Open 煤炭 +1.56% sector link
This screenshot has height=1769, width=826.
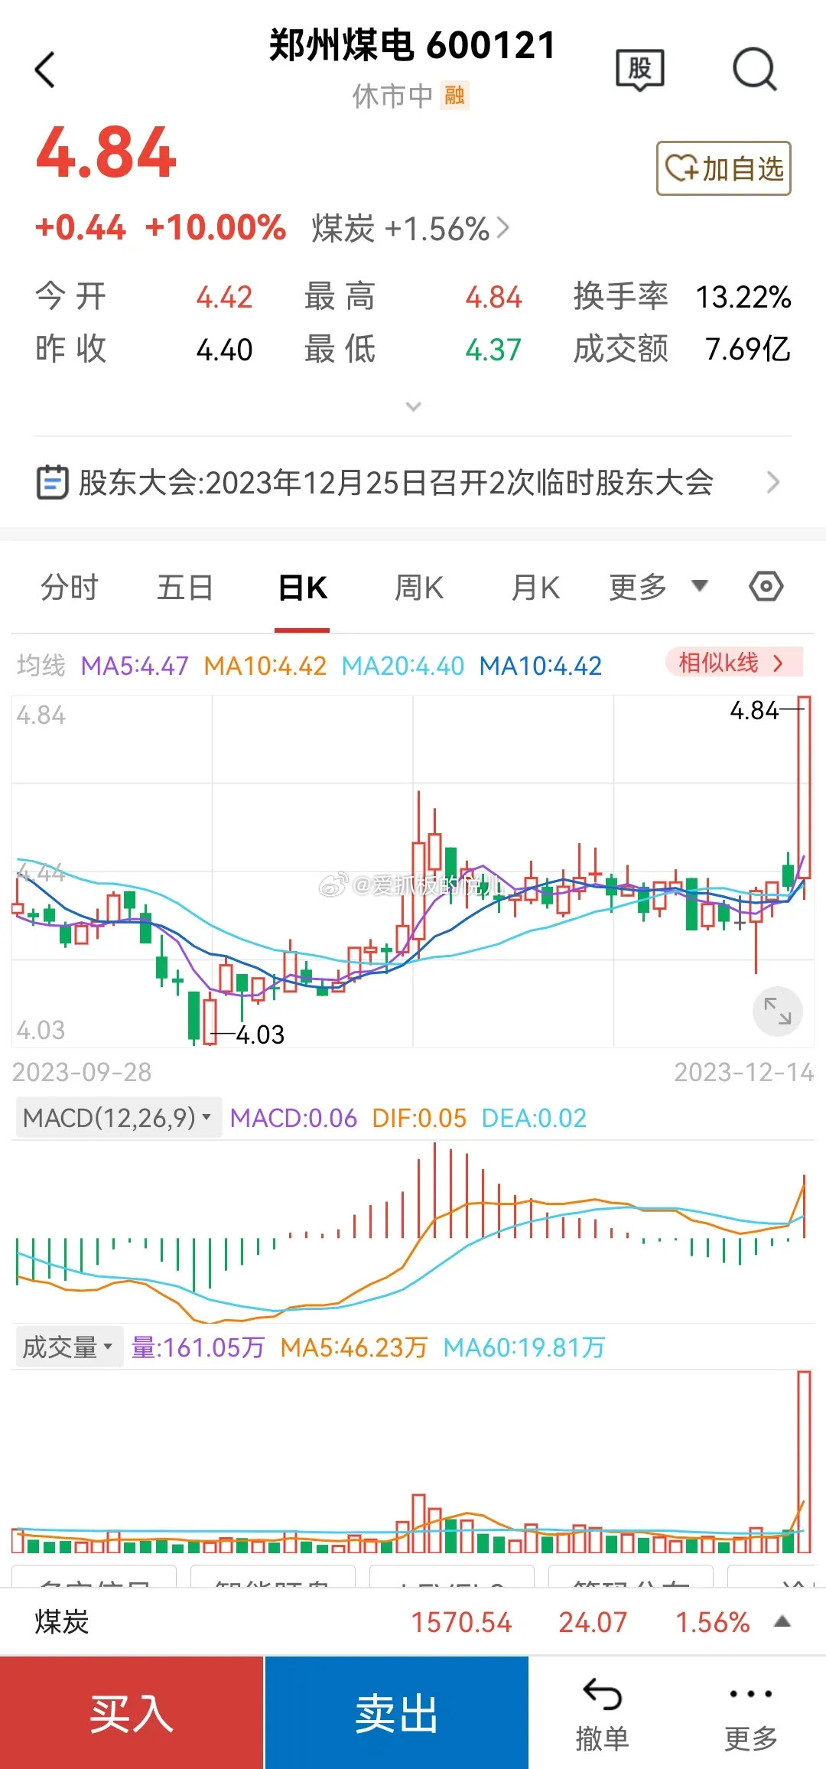pos(411,228)
